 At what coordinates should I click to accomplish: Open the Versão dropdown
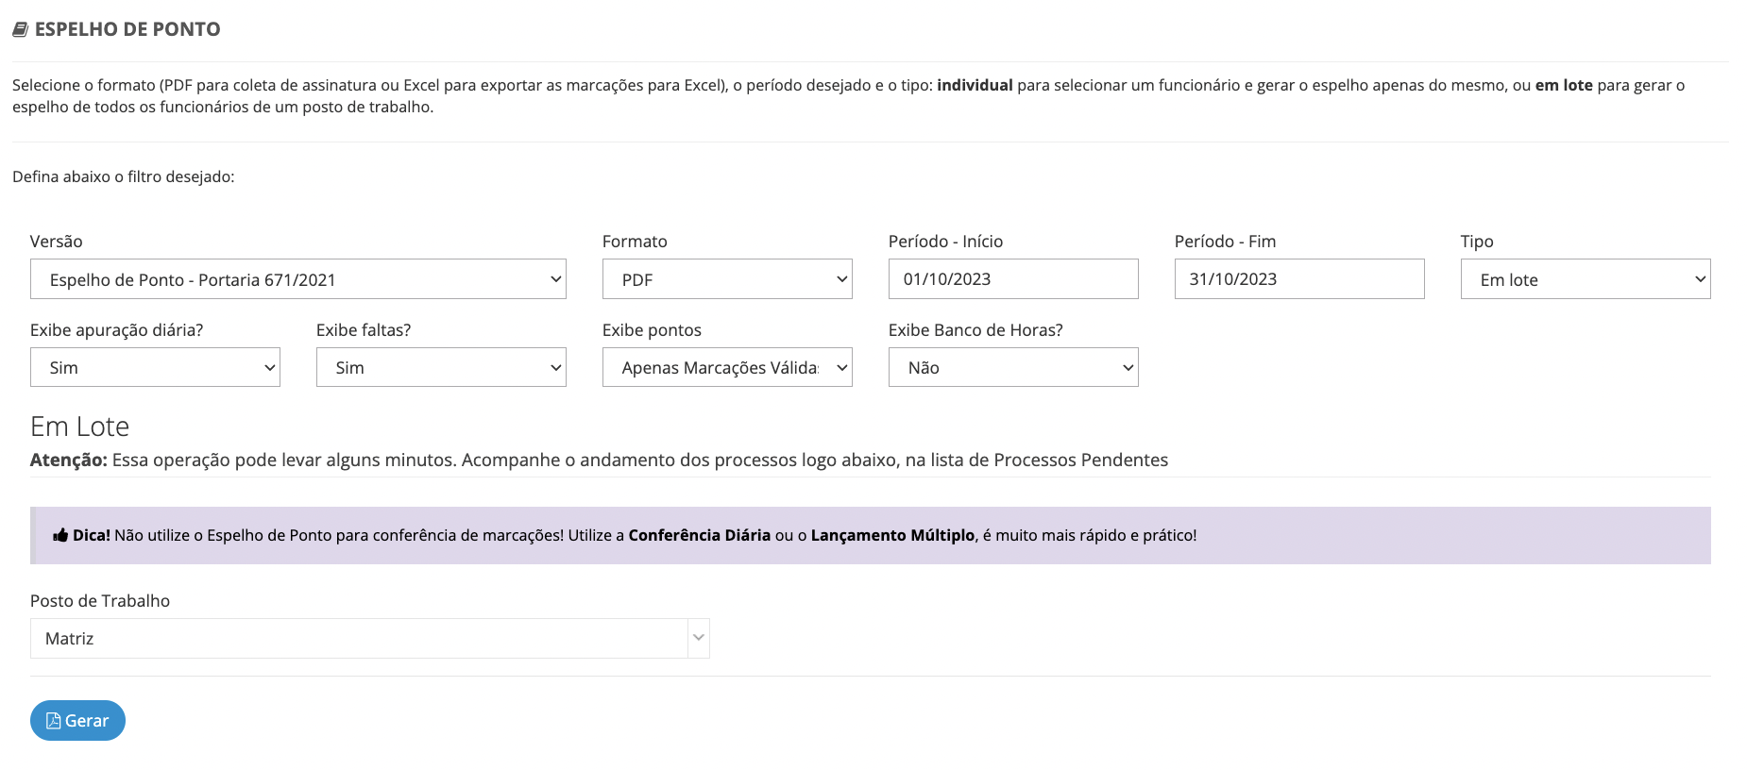298,279
